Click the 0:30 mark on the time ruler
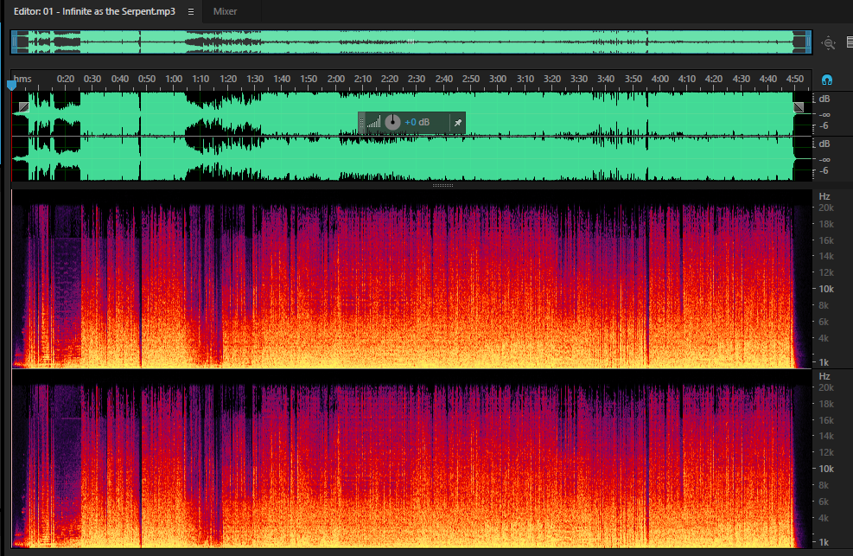 tap(92, 79)
